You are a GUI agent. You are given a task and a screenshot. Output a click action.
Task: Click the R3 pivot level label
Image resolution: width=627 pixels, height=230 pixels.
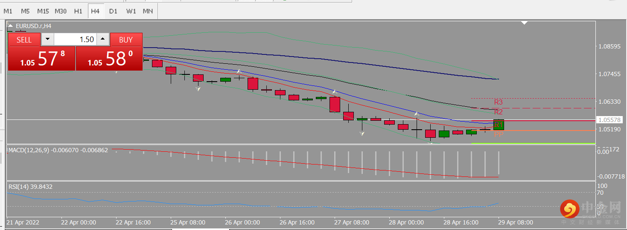pos(498,102)
